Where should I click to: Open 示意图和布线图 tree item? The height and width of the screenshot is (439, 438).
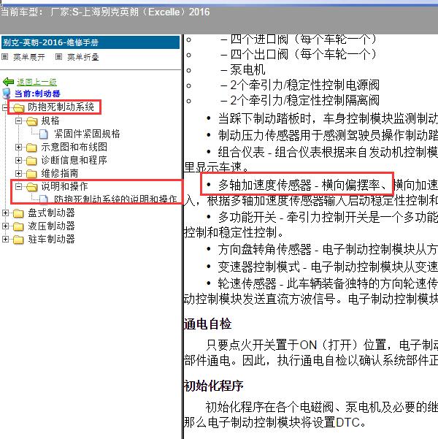pyautogui.click(x=74, y=147)
